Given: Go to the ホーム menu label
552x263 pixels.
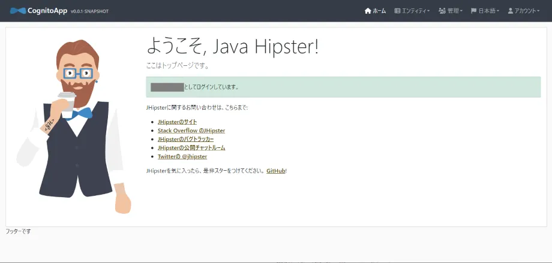Looking at the screenshot, I should click(379, 11).
